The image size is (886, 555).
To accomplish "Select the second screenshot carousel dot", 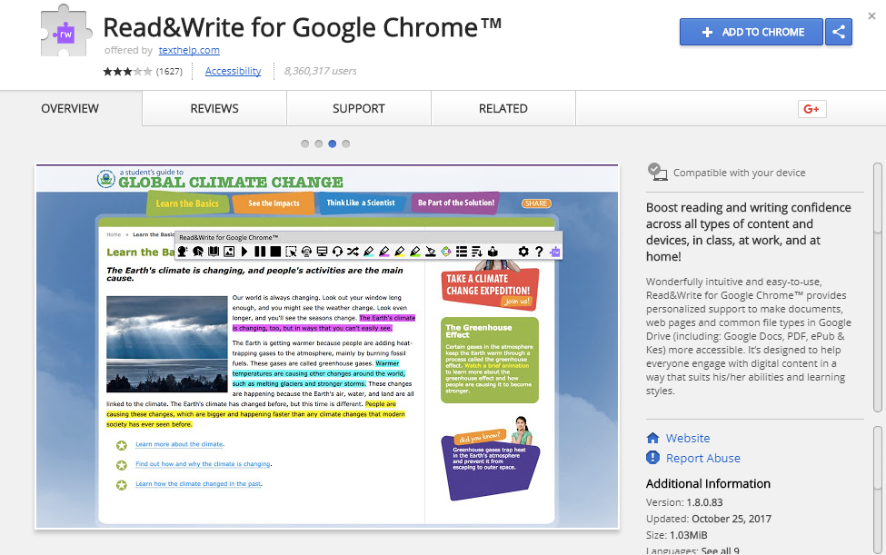I will coord(319,144).
